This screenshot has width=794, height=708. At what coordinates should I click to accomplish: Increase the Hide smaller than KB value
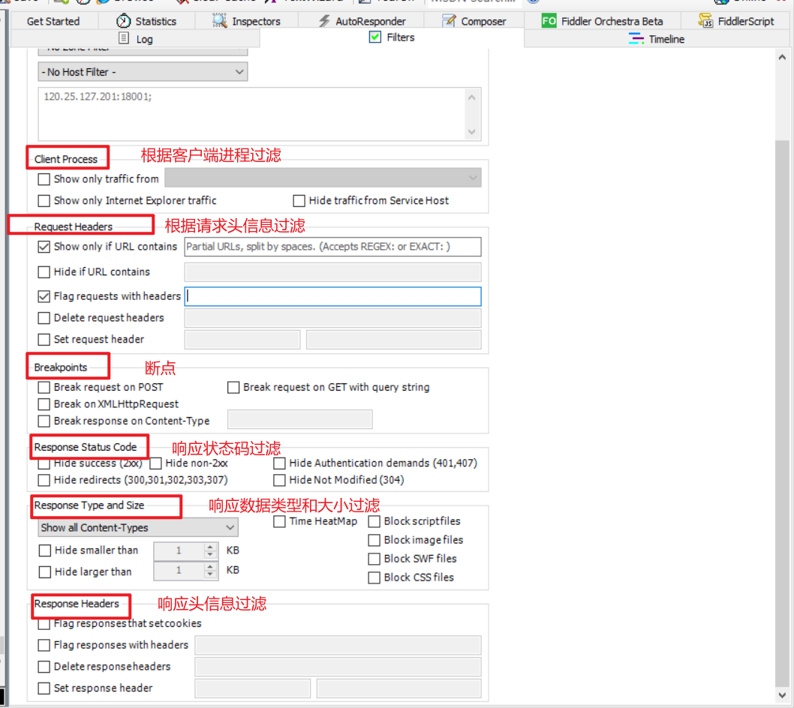(211, 547)
